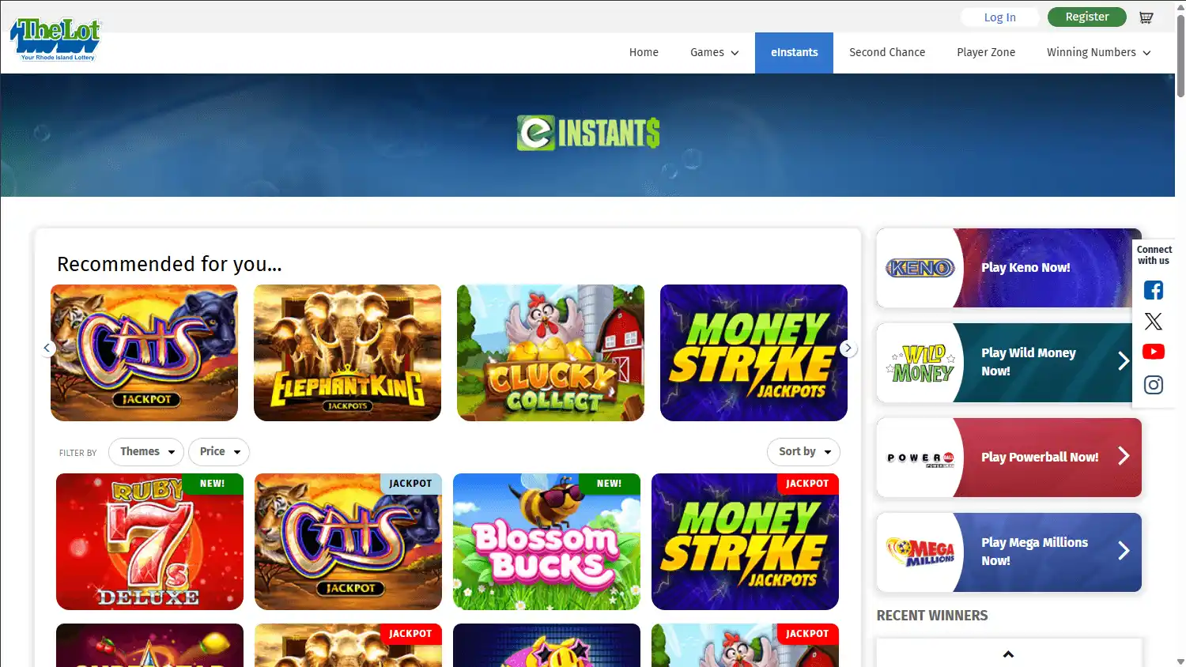The height and width of the screenshot is (667, 1186).
Task: Click the Recommended for you heading
Action: pyautogui.click(x=169, y=264)
